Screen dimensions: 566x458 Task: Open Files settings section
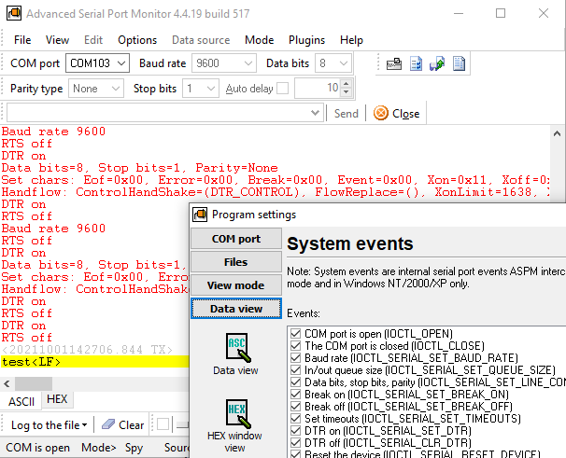coord(236,262)
